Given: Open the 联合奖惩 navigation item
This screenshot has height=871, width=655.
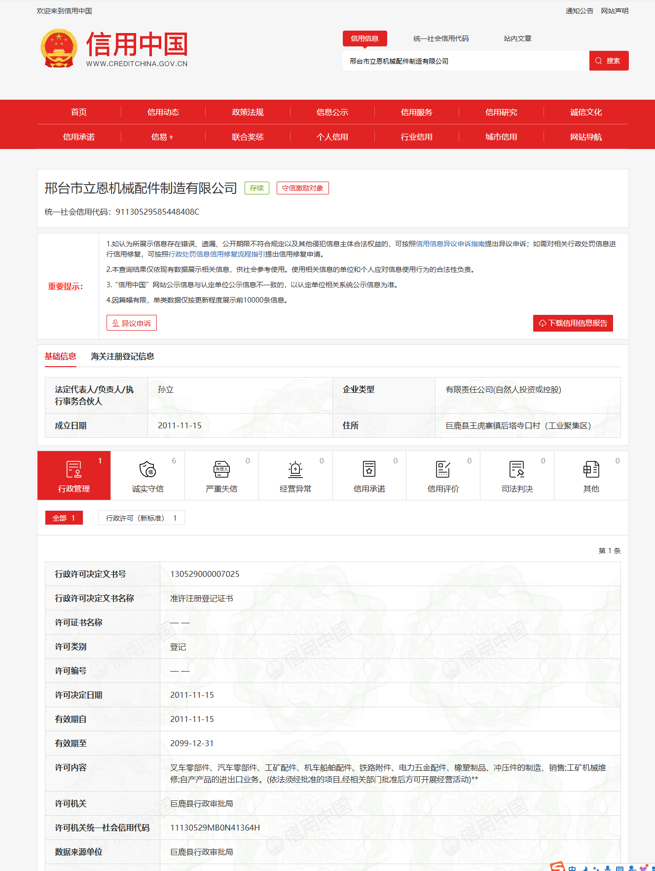Looking at the screenshot, I should (248, 137).
